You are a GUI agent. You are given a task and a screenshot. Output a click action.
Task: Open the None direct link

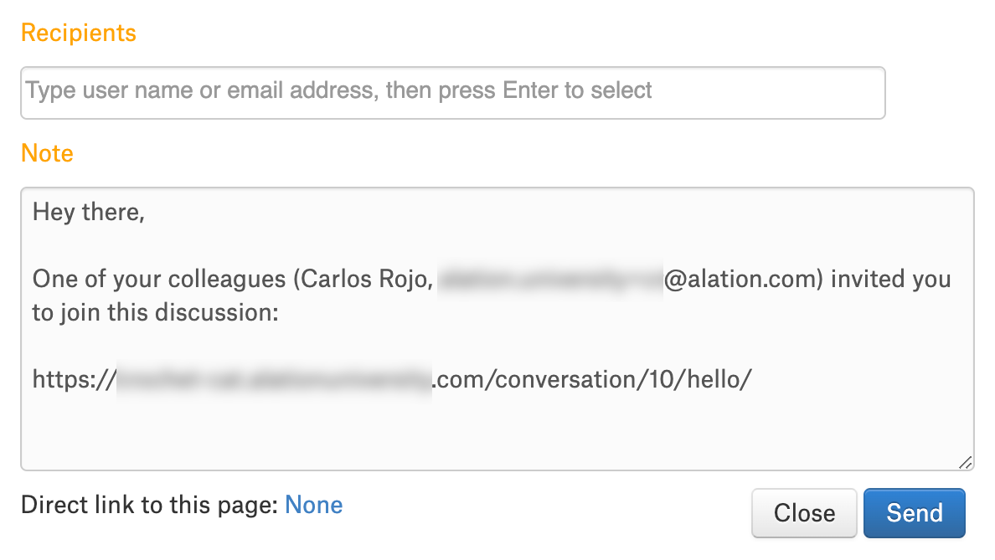click(x=313, y=505)
